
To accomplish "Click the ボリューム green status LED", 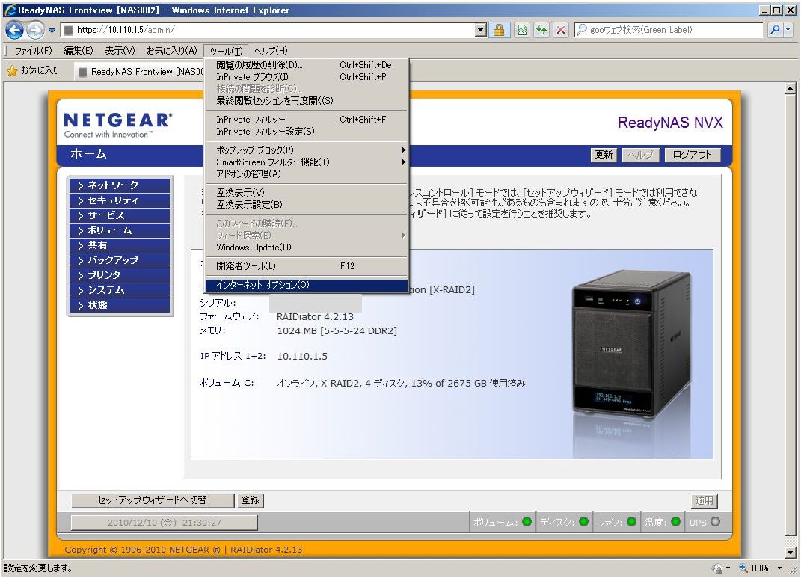I will click(x=527, y=522).
